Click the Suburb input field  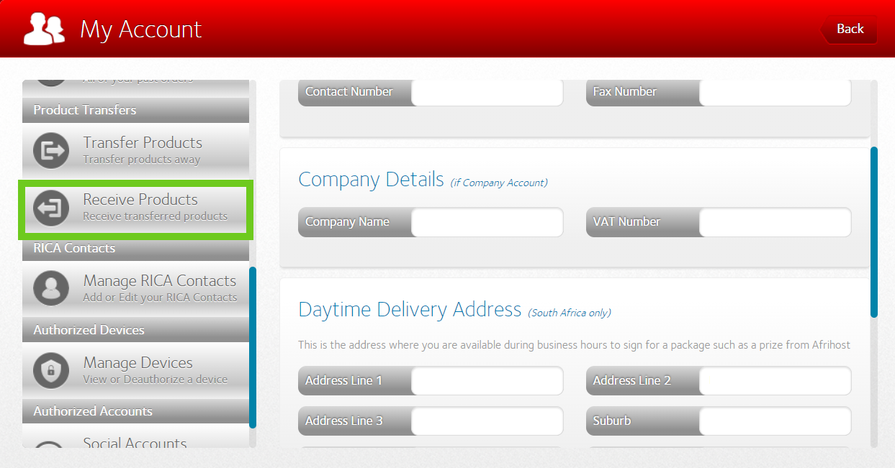coord(775,421)
